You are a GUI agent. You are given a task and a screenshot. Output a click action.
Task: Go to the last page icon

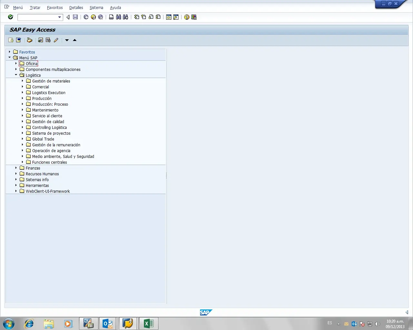pyautogui.click(x=158, y=17)
